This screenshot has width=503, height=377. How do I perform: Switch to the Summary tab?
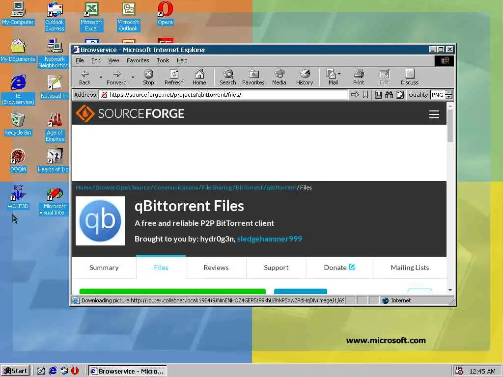click(x=104, y=268)
